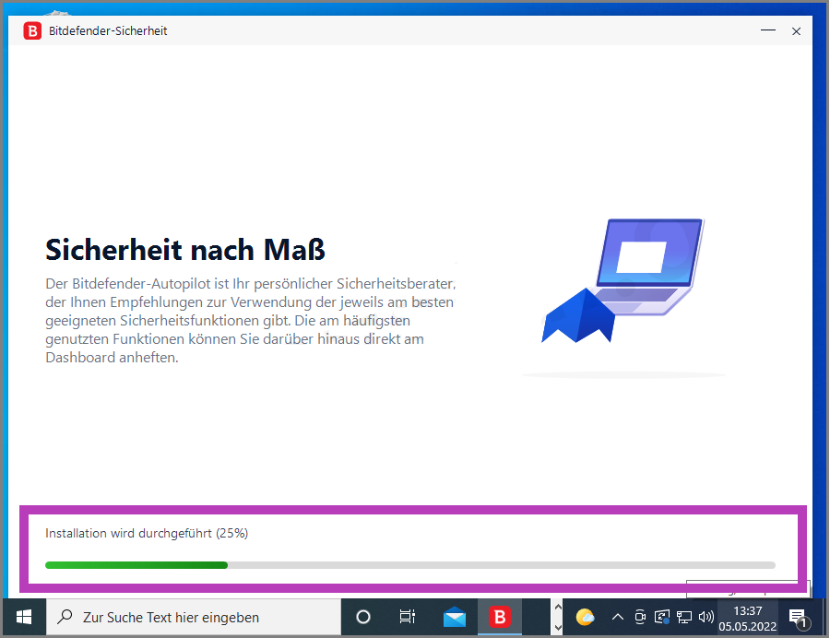830x638 pixels.
Task: Minimize the Bitdefender-Sicherheit window
Action: click(x=767, y=30)
